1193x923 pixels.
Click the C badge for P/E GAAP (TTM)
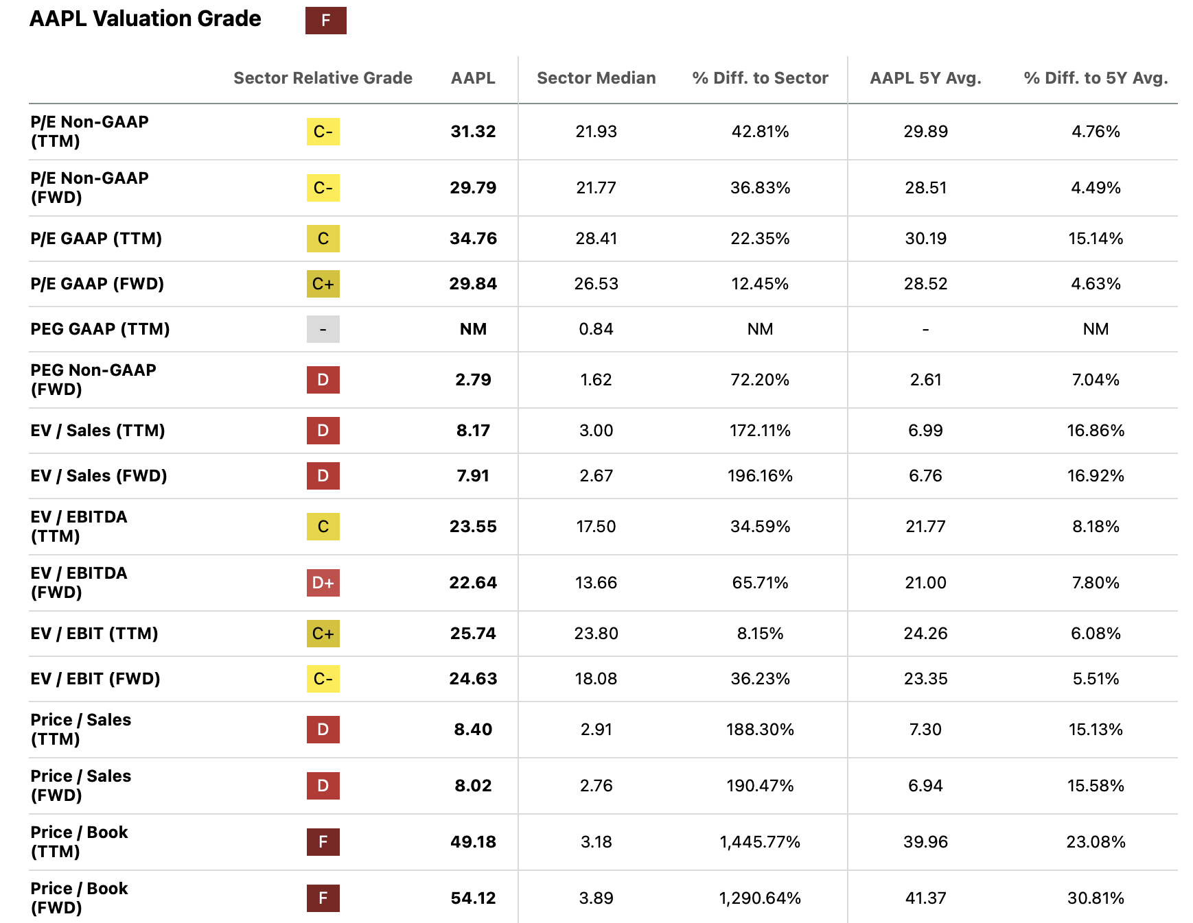323,239
